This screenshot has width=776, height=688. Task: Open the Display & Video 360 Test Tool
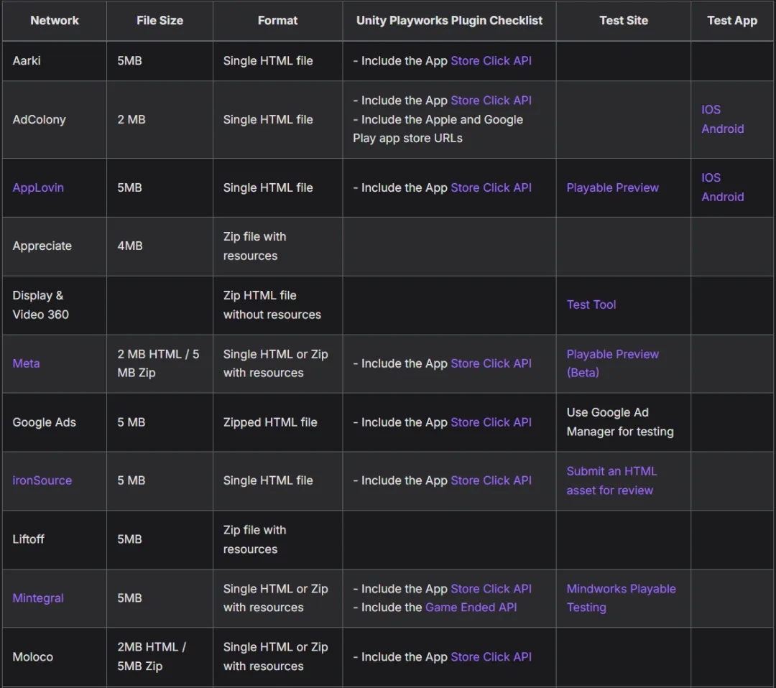[x=591, y=305]
